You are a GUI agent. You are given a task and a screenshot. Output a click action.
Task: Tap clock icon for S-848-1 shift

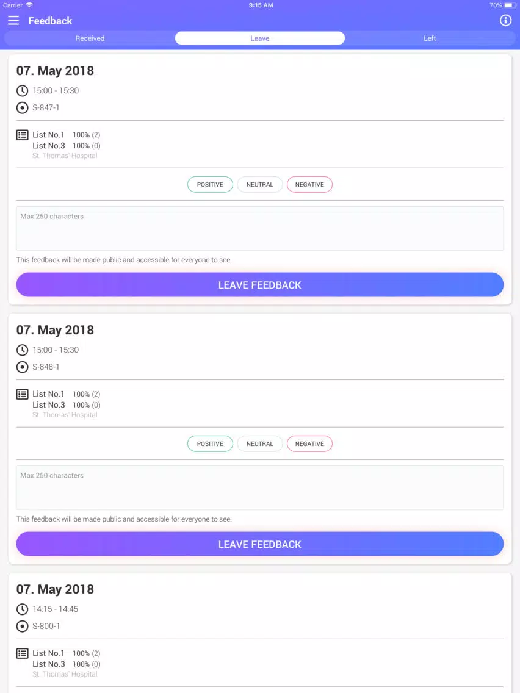tap(22, 350)
